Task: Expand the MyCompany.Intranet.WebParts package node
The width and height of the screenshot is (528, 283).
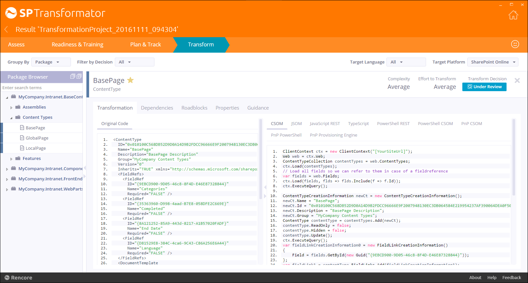Action: pos(7,190)
